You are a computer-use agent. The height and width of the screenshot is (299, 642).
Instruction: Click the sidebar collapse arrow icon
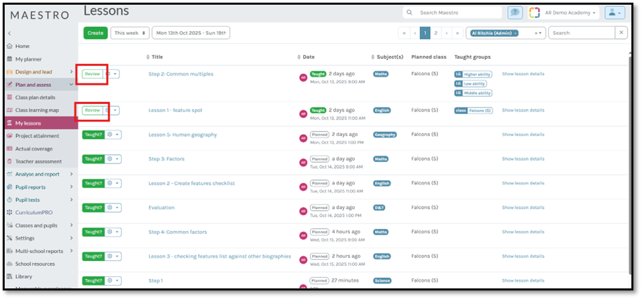point(9,33)
